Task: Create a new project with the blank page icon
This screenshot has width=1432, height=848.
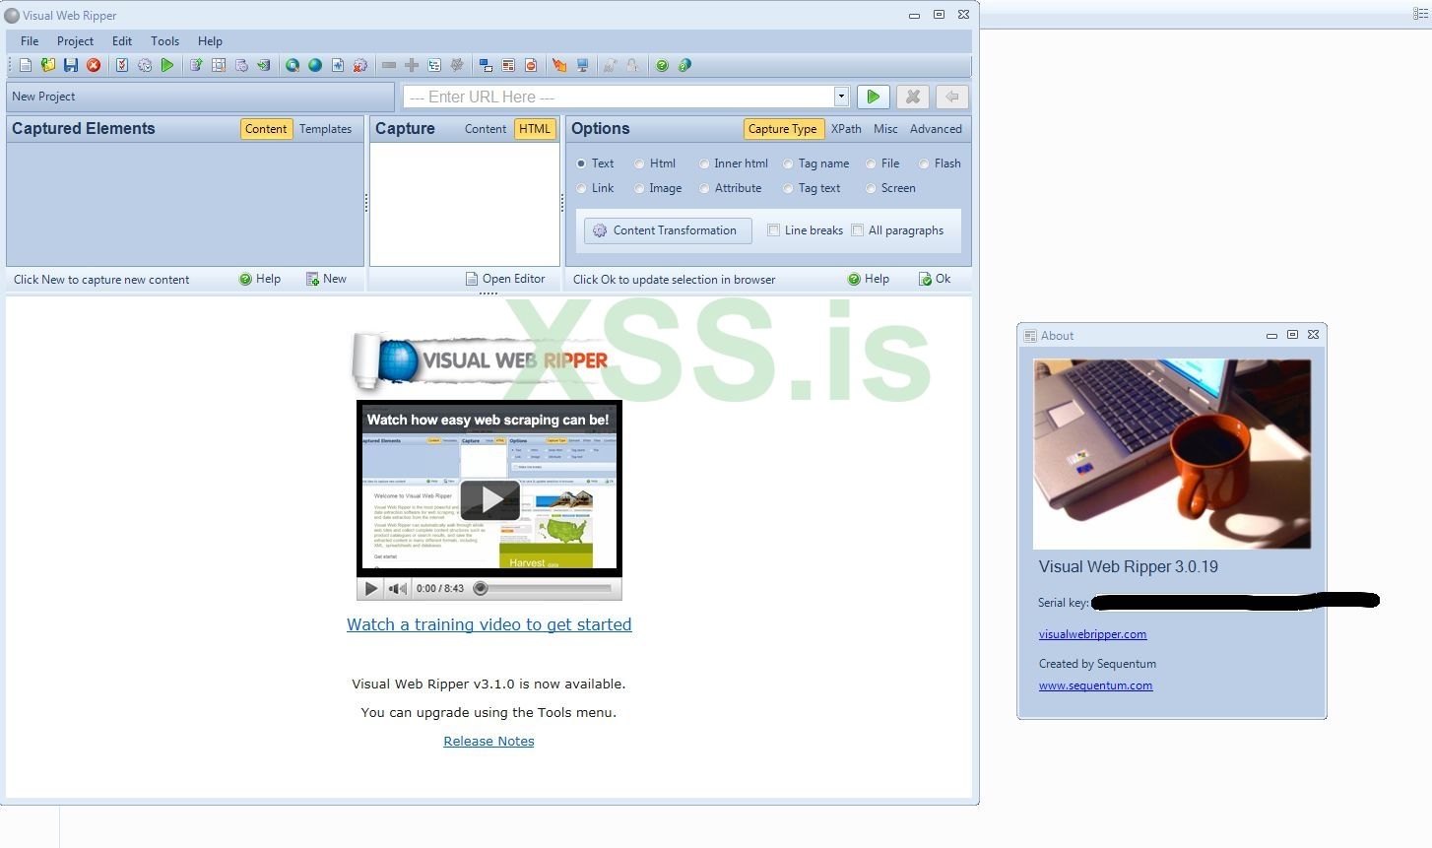Action: (26, 65)
